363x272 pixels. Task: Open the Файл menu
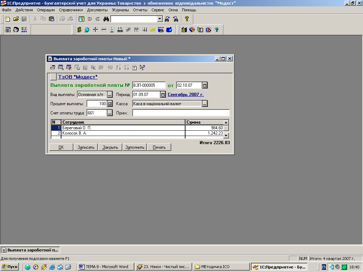[x=6, y=10]
